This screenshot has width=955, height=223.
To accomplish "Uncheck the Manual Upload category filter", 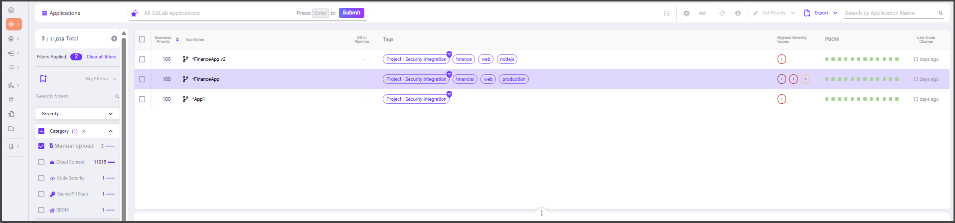I will pyautogui.click(x=41, y=146).
